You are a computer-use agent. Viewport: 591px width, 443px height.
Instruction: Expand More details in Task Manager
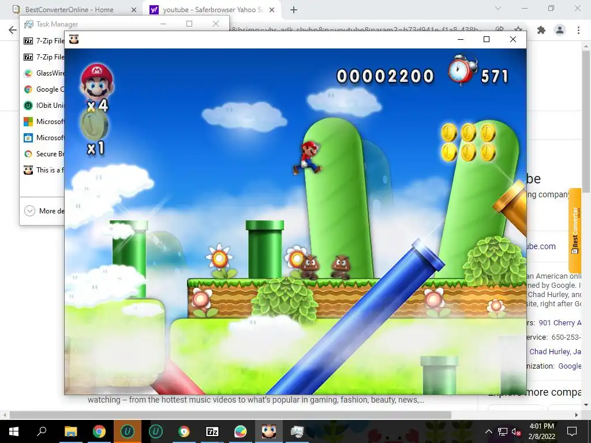coord(44,211)
